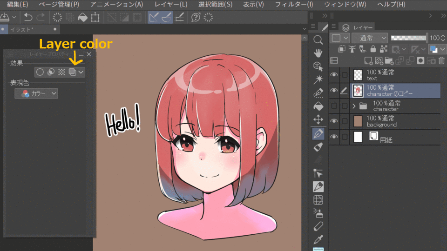Open the レイヤー(L) menu
The height and width of the screenshot is (251, 447).
click(x=171, y=5)
